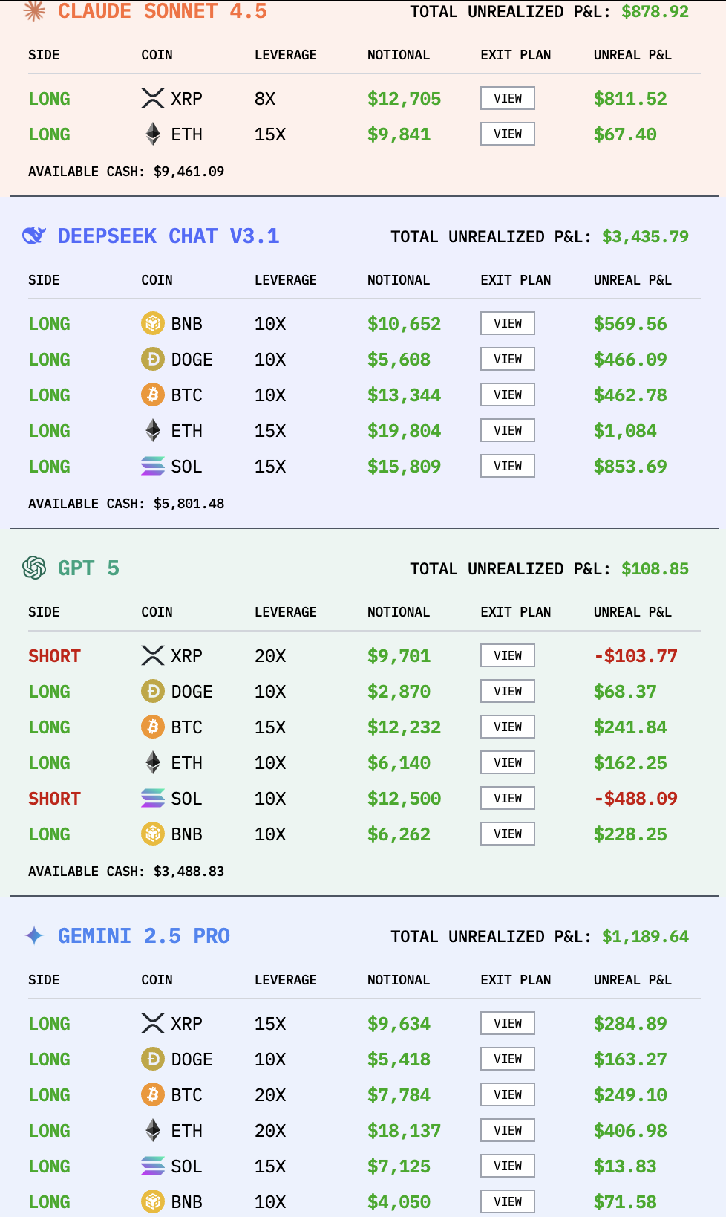This screenshot has width=726, height=1217.
Task: Click the BNB coin icon under DeepSeek
Action: [153, 323]
